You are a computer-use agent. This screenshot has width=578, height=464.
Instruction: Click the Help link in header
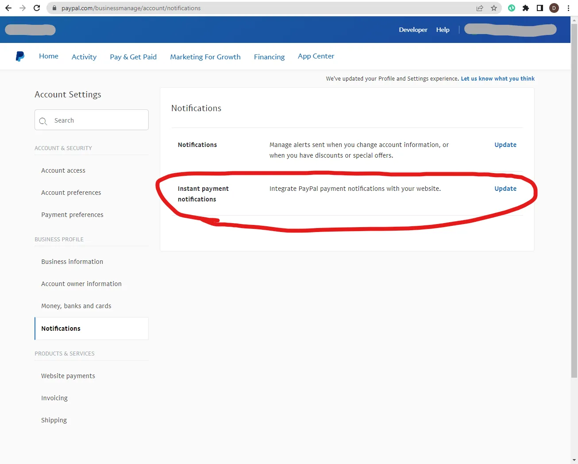[443, 30]
